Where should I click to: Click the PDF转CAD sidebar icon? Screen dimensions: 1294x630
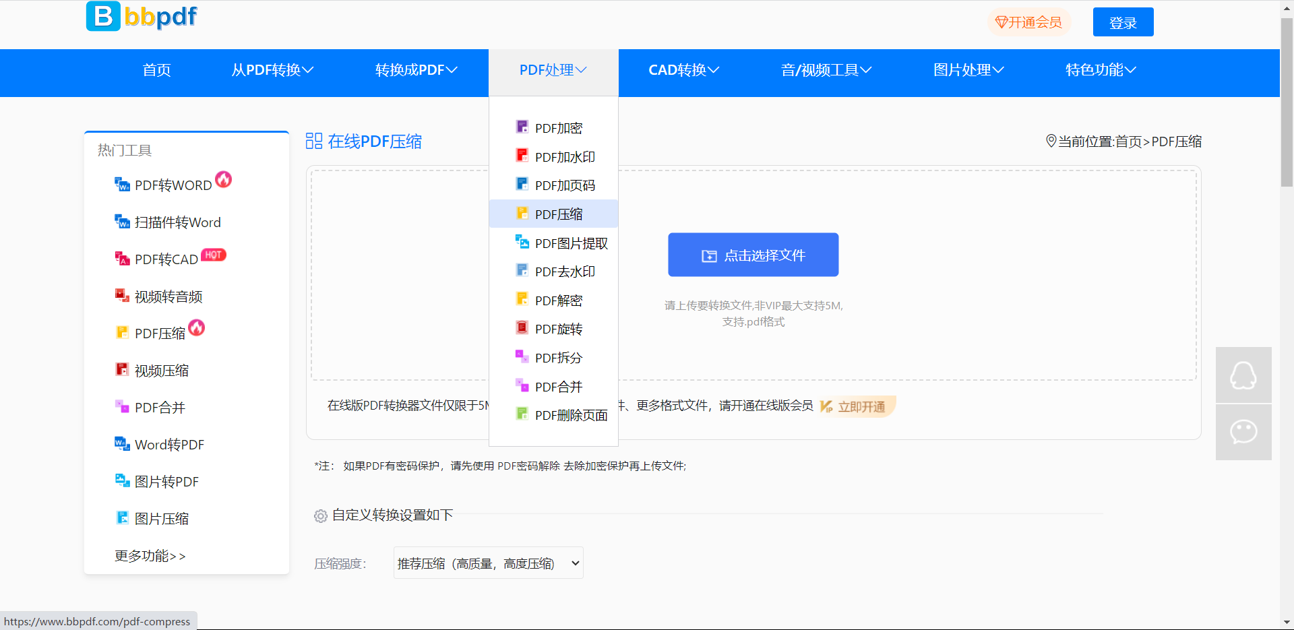coord(122,259)
